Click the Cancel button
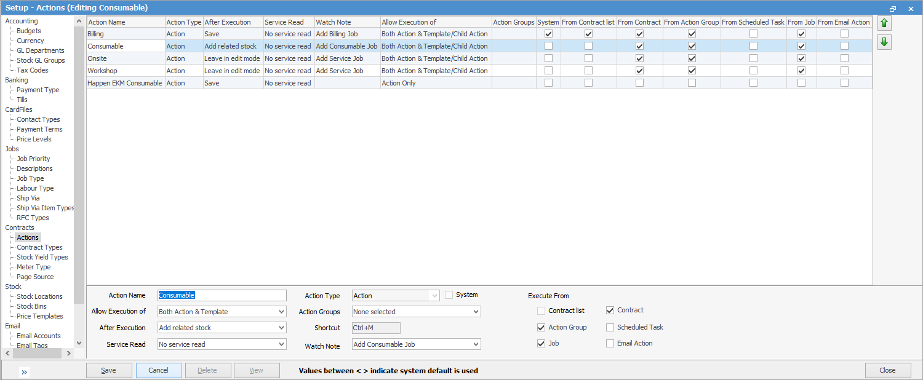 click(x=159, y=370)
